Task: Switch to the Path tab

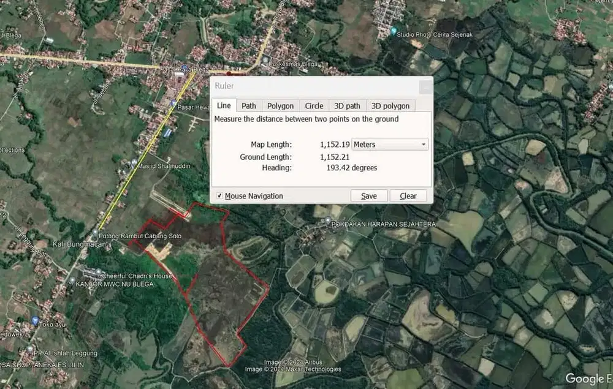Action: [249, 106]
